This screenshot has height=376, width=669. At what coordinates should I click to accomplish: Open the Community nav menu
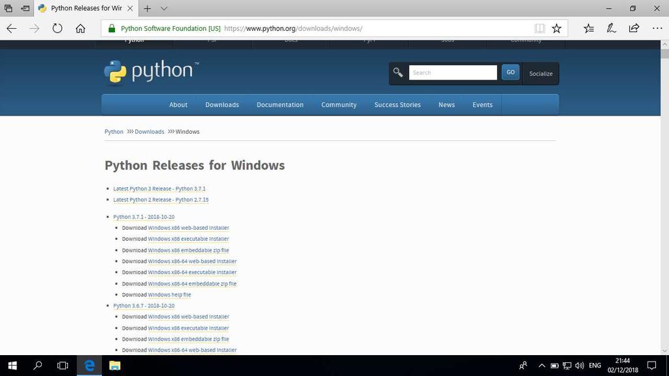click(x=339, y=105)
